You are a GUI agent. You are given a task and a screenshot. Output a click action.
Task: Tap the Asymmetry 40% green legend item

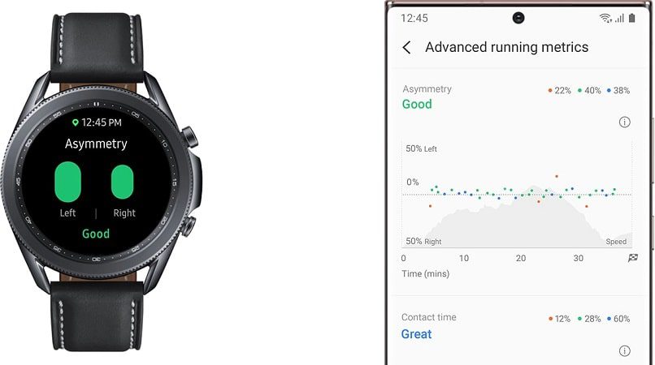click(589, 91)
